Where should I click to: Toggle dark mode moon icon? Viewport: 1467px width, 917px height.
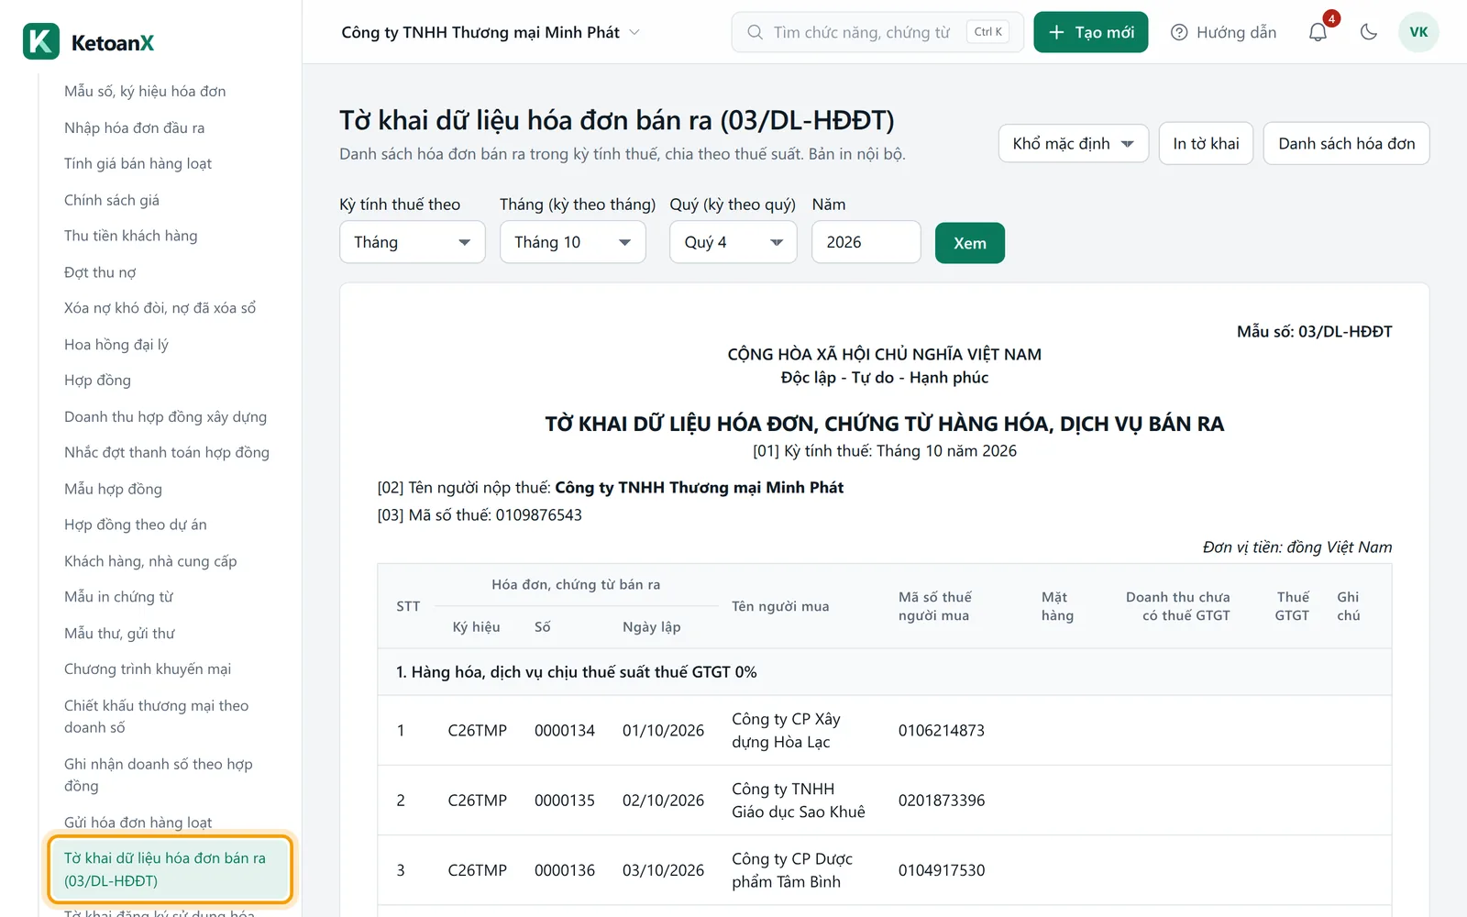pyautogui.click(x=1369, y=32)
